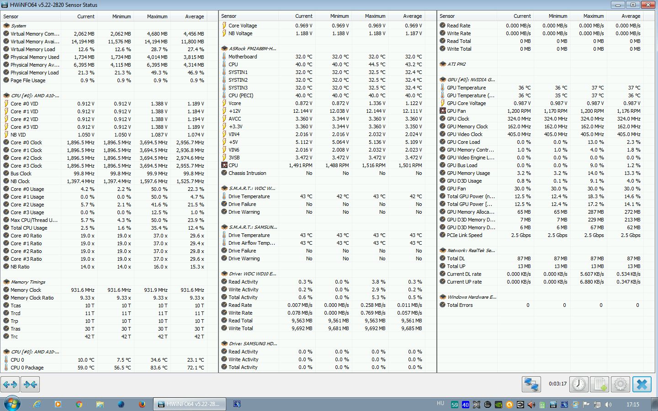Select the 'Bus Clock' row

pyautogui.click(x=109, y=174)
